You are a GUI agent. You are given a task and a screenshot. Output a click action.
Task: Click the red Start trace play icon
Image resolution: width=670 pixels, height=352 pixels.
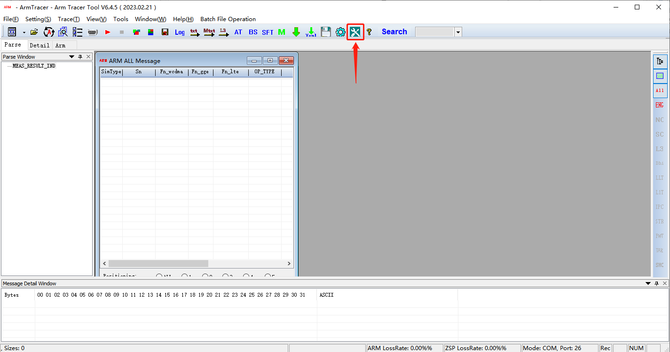(108, 32)
